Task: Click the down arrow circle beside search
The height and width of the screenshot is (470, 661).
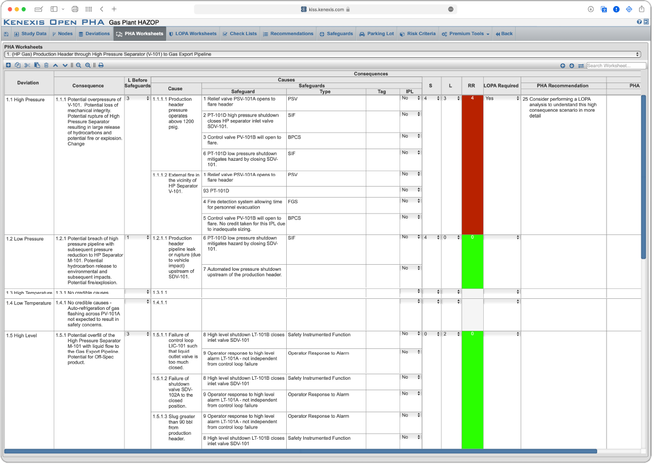Action: [572, 65]
